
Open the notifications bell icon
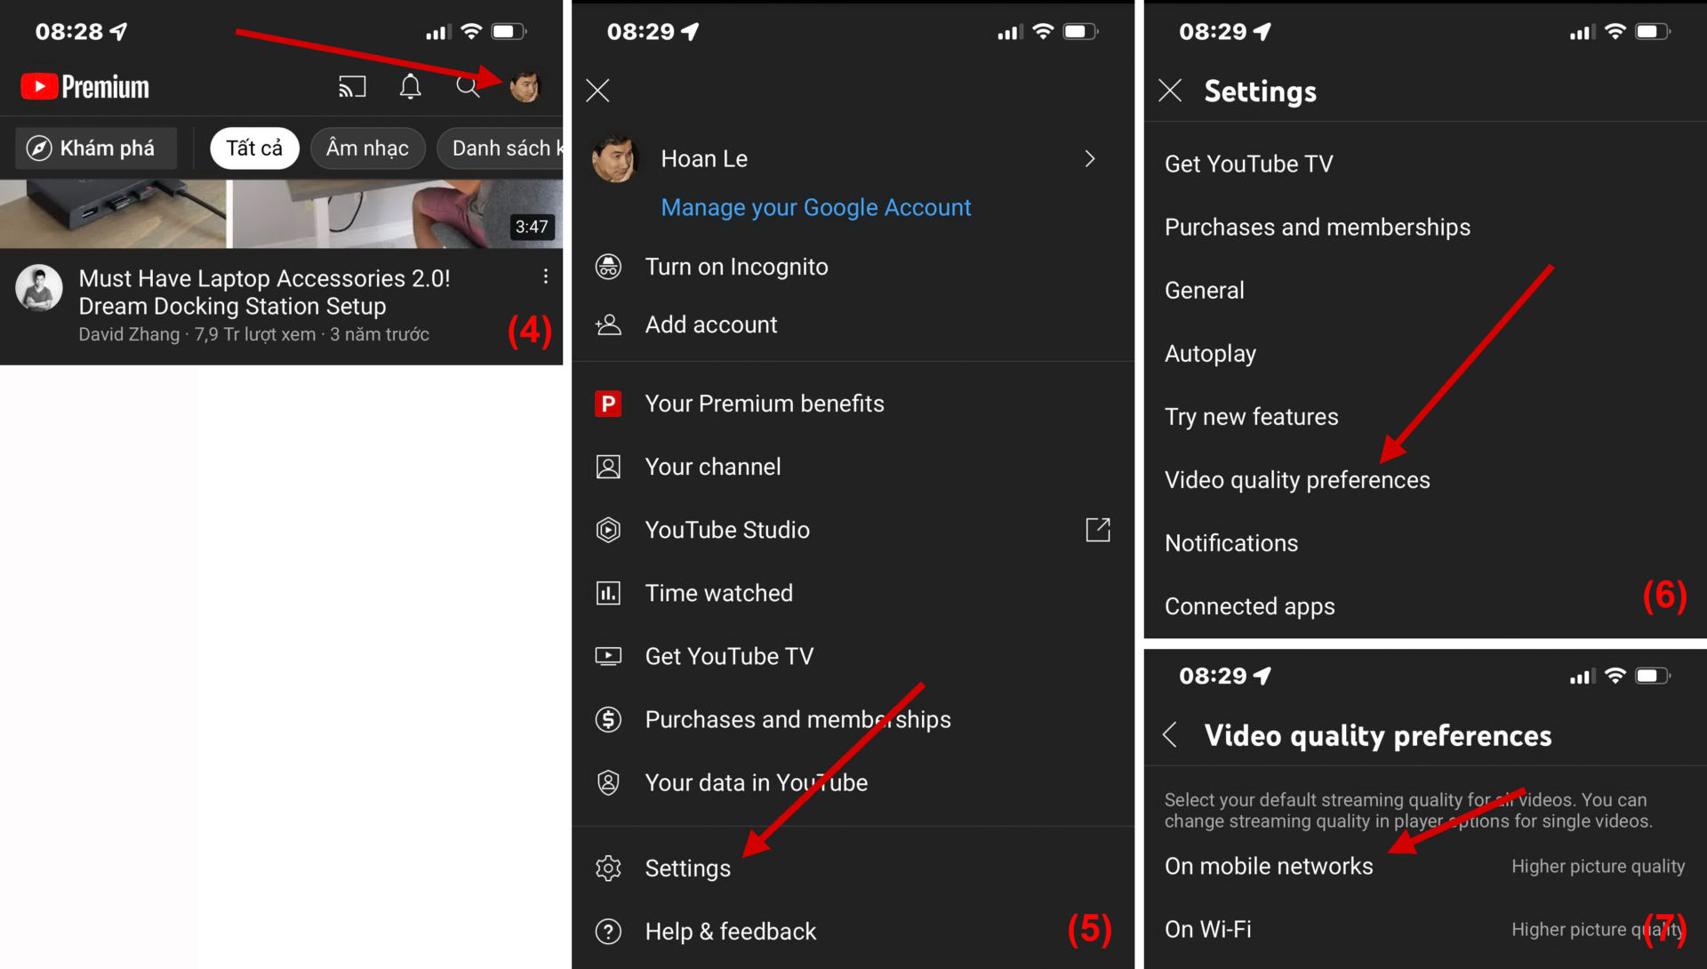click(410, 86)
